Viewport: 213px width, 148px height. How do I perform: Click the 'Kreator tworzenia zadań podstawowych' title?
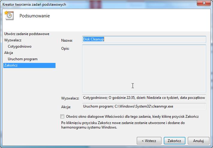(x=34, y=4)
